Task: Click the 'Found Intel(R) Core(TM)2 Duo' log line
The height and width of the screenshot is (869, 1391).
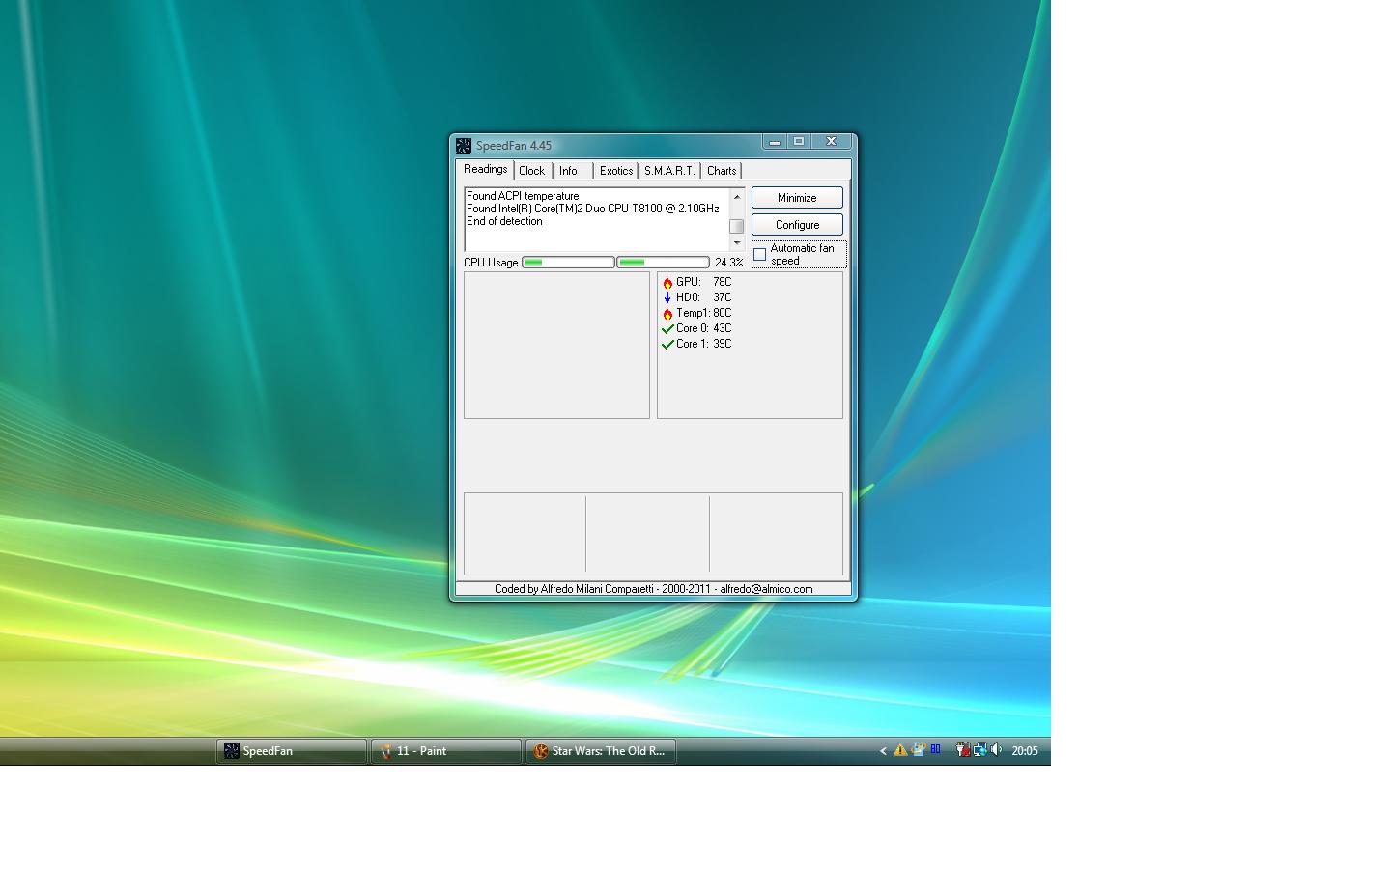Action: (x=593, y=209)
